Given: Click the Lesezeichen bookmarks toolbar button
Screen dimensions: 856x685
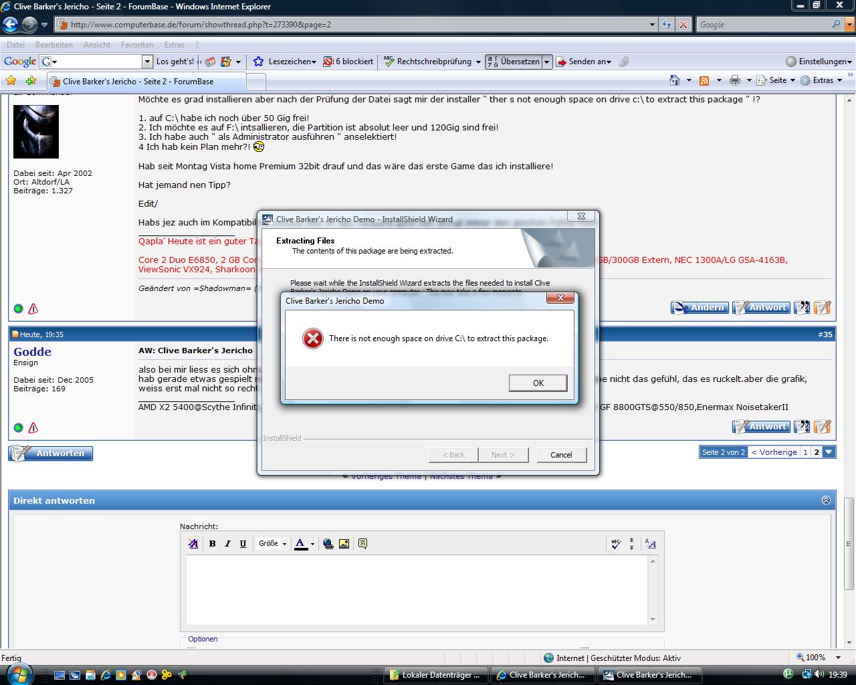Looking at the screenshot, I should tap(285, 62).
